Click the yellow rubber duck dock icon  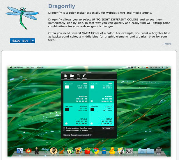pyautogui.click(x=112, y=151)
